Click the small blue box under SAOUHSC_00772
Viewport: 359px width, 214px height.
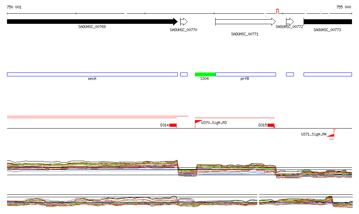coord(290,75)
